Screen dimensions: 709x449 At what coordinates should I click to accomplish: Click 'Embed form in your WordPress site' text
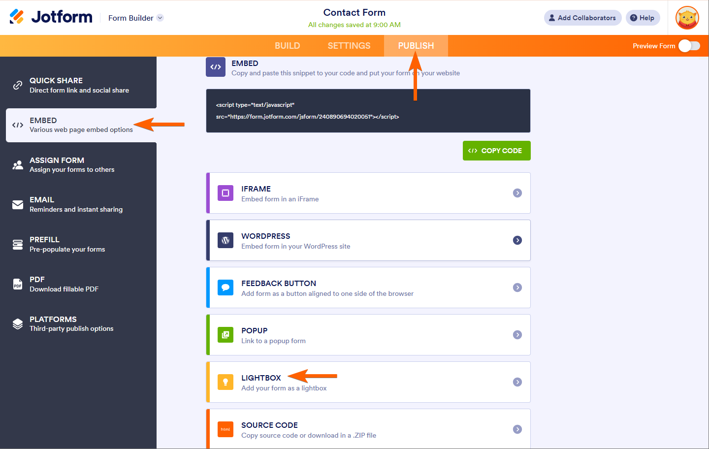pyautogui.click(x=296, y=246)
